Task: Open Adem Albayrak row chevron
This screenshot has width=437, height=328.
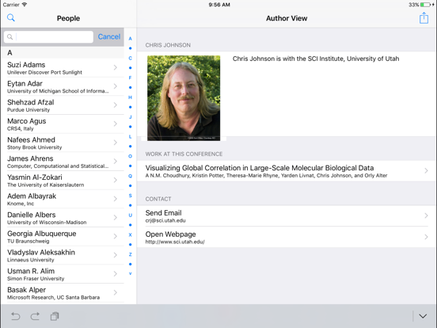Action: click(x=116, y=199)
